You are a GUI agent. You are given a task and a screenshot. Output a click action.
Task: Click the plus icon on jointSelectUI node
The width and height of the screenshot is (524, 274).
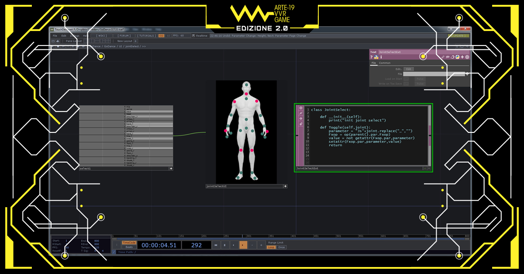click(x=285, y=186)
